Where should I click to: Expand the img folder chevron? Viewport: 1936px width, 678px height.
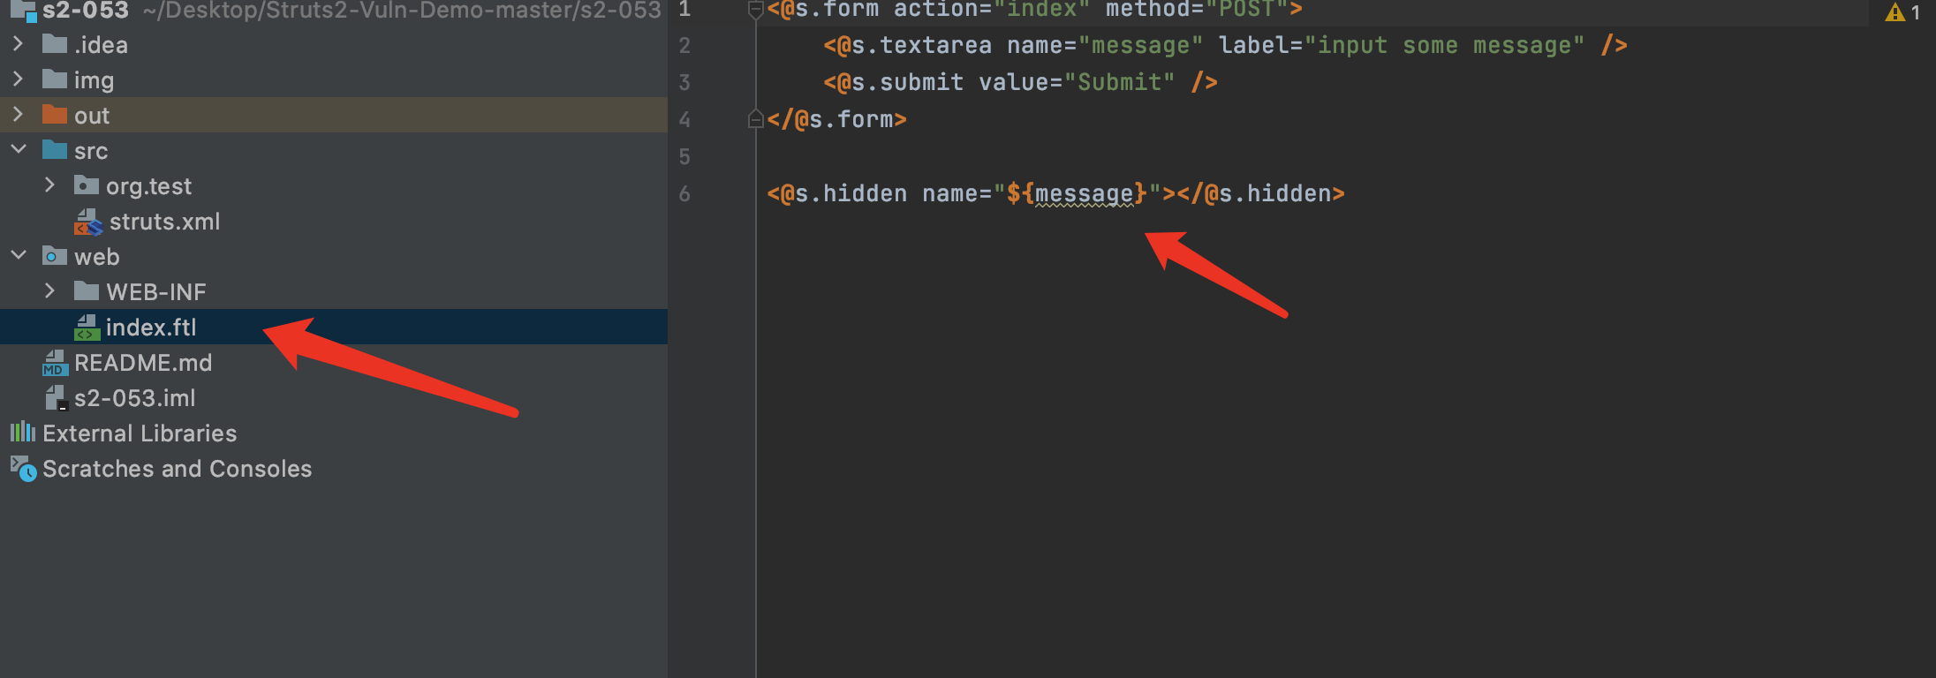coord(18,79)
